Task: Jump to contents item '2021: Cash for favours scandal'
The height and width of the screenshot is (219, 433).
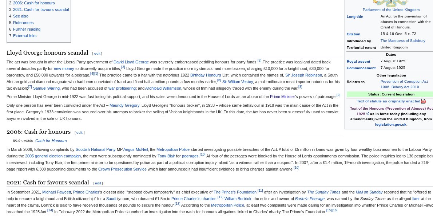Action: [x=41, y=10]
